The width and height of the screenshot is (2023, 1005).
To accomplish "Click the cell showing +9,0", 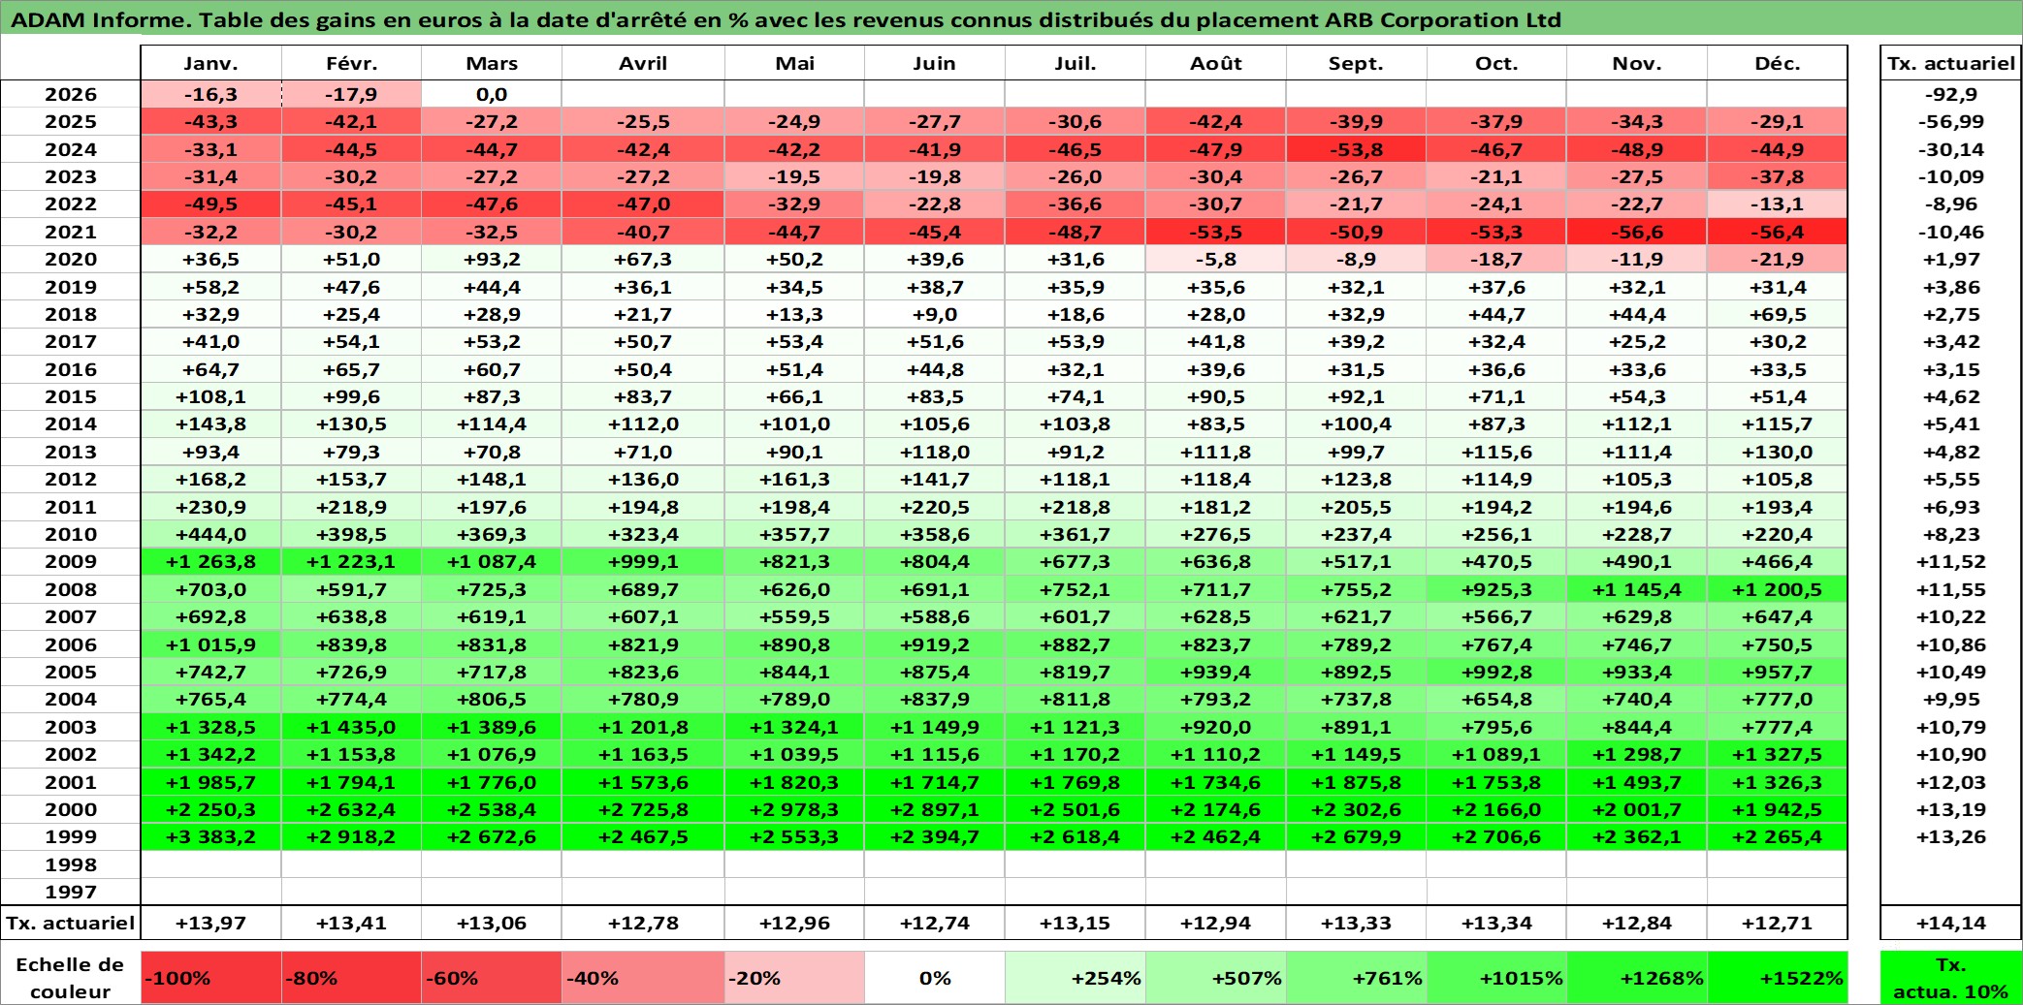I will [935, 314].
